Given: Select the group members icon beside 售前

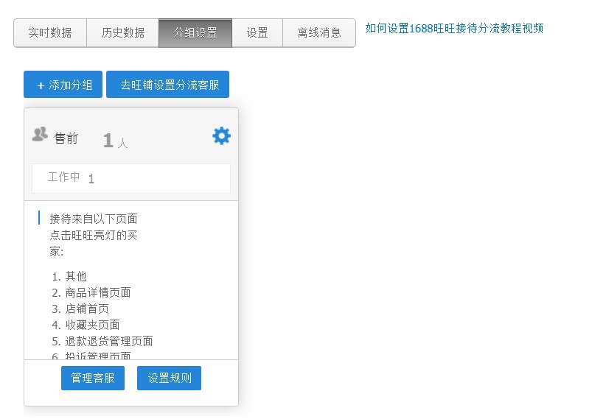Looking at the screenshot, I should tap(40, 134).
